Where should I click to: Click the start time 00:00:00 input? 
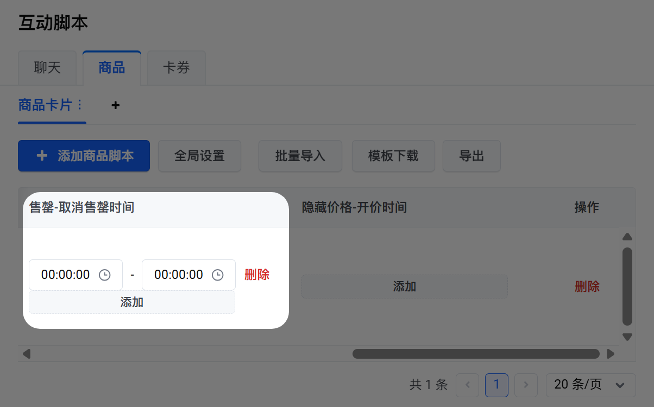(x=66, y=275)
